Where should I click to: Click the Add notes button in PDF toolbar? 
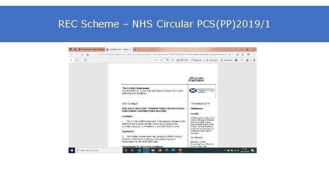click(226, 60)
